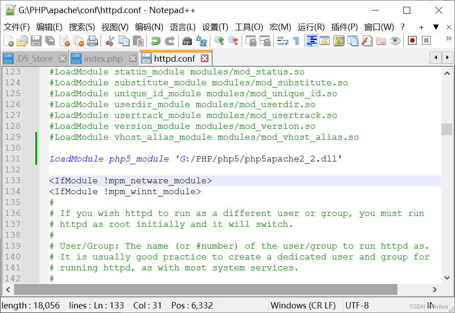
Task: Toggle word wrap in the toolbar
Action: tap(282, 41)
